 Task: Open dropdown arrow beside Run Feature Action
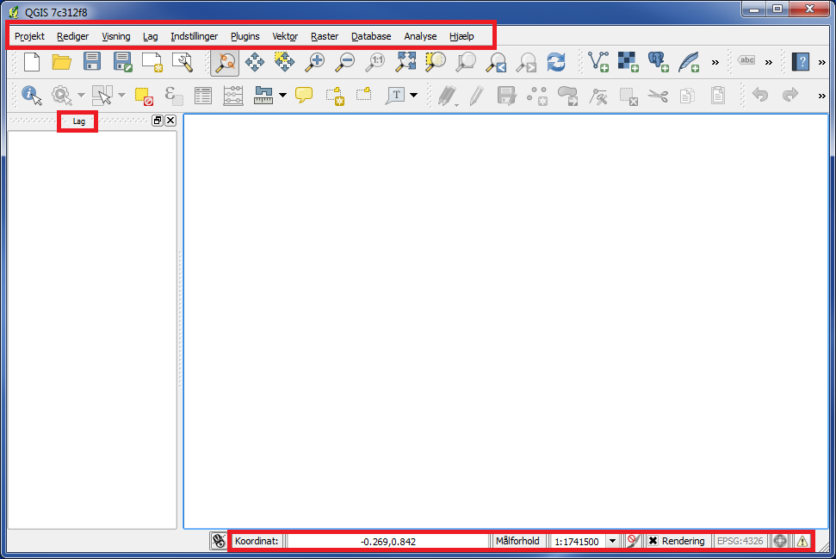81,96
